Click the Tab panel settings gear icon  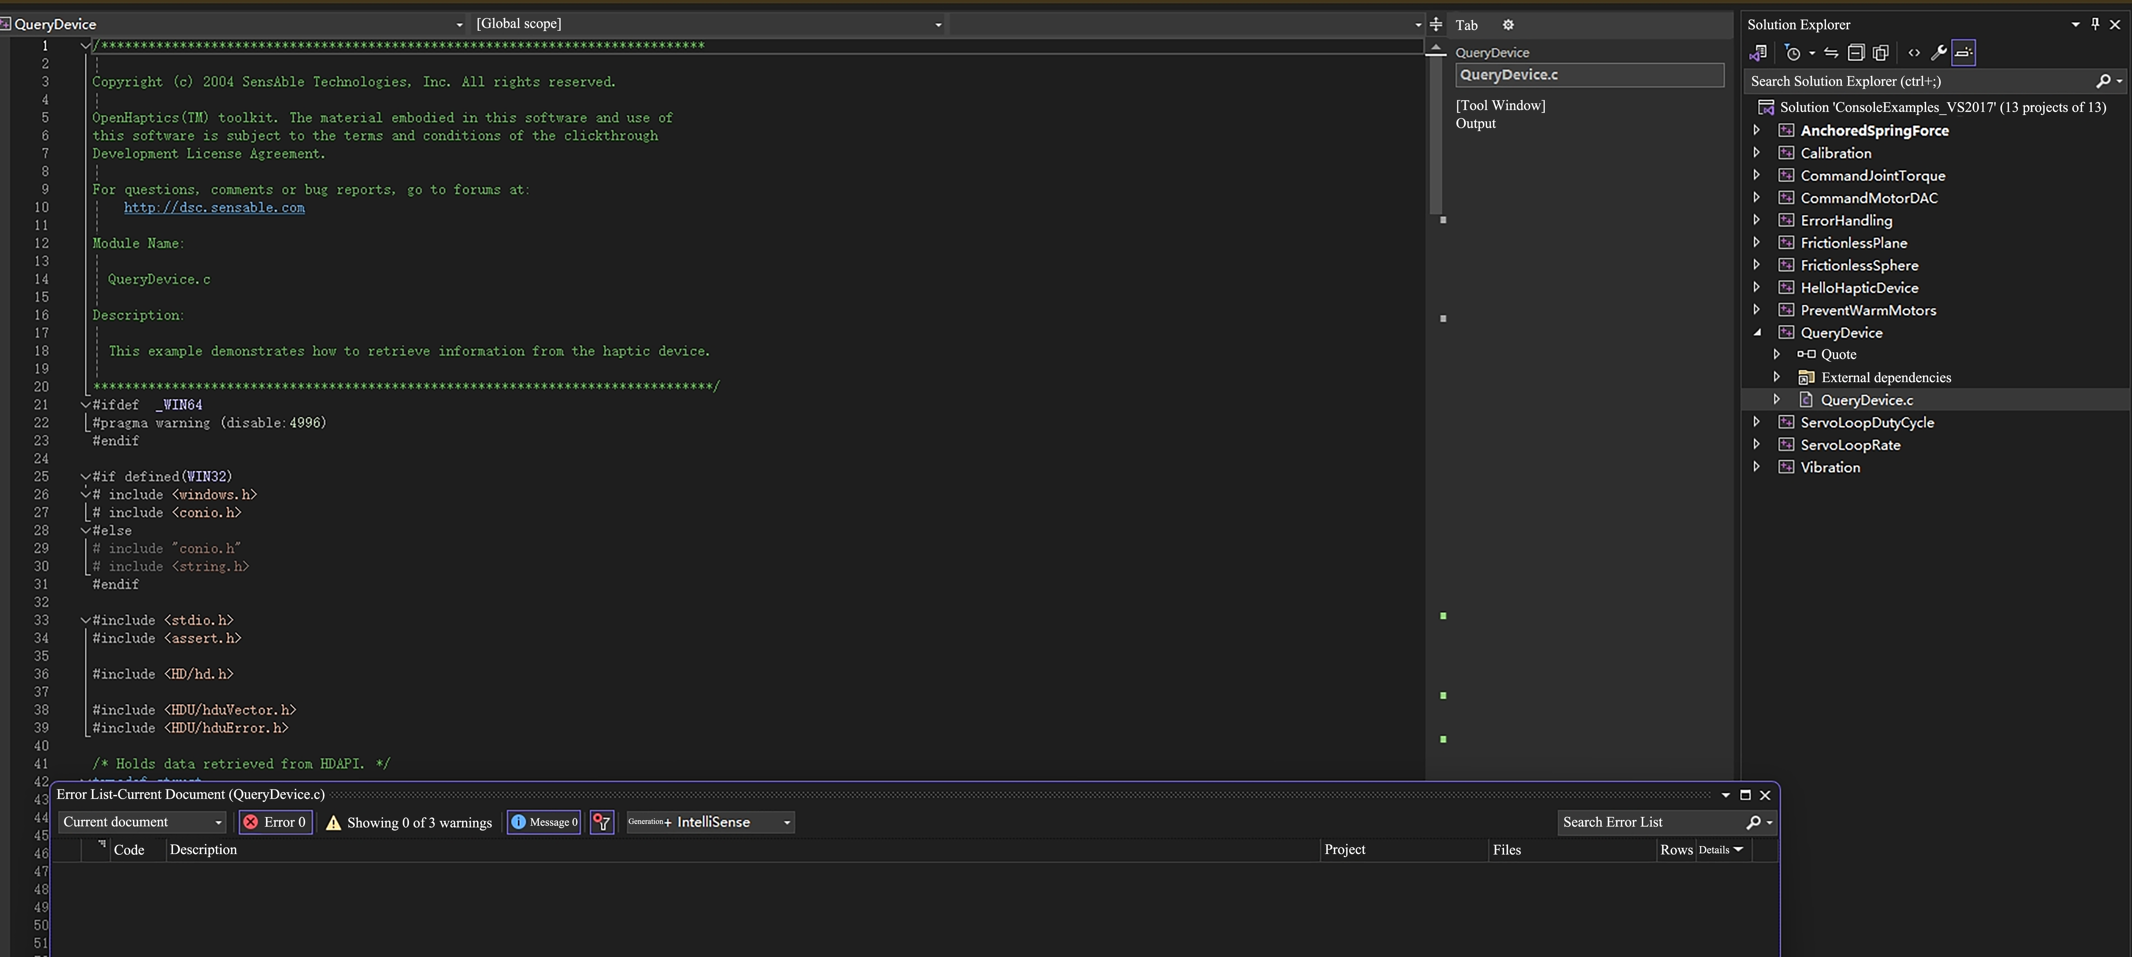(x=1508, y=25)
